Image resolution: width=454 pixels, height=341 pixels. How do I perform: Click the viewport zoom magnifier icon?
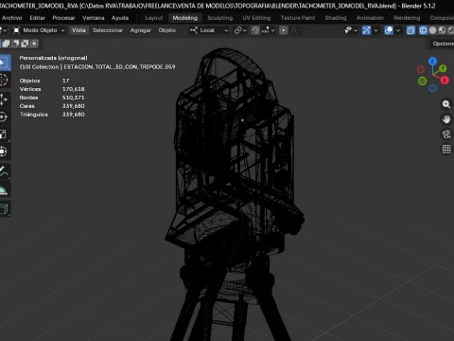coord(446,104)
